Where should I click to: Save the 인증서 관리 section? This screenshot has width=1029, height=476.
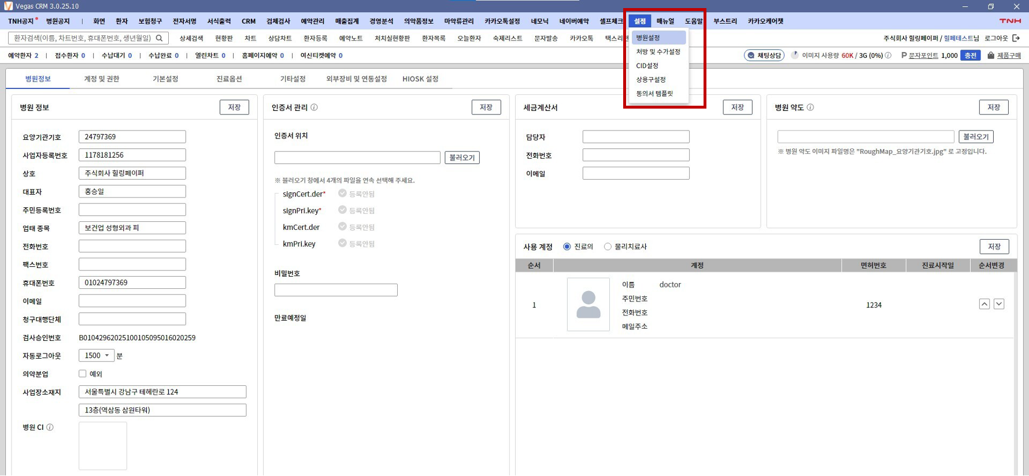point(486,107)
